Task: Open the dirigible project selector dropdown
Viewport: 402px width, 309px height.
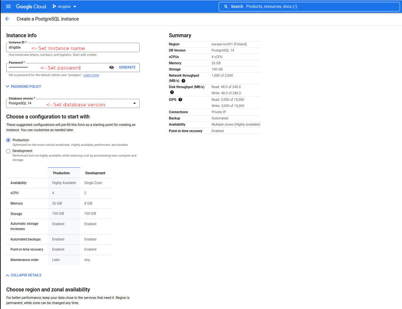Action: [x=65, y=7]
